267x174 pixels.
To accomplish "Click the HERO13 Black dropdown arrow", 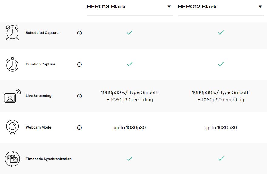I will [169, 7].
